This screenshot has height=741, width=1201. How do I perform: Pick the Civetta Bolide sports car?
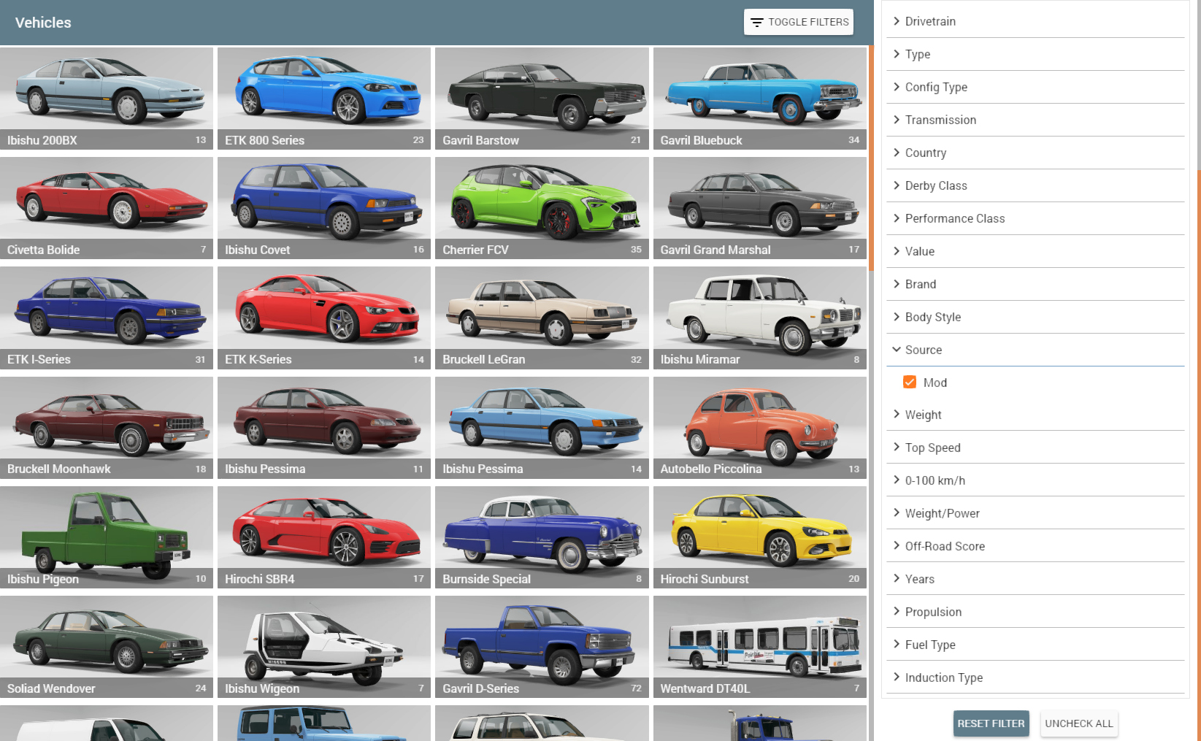[x=107, y=208]
